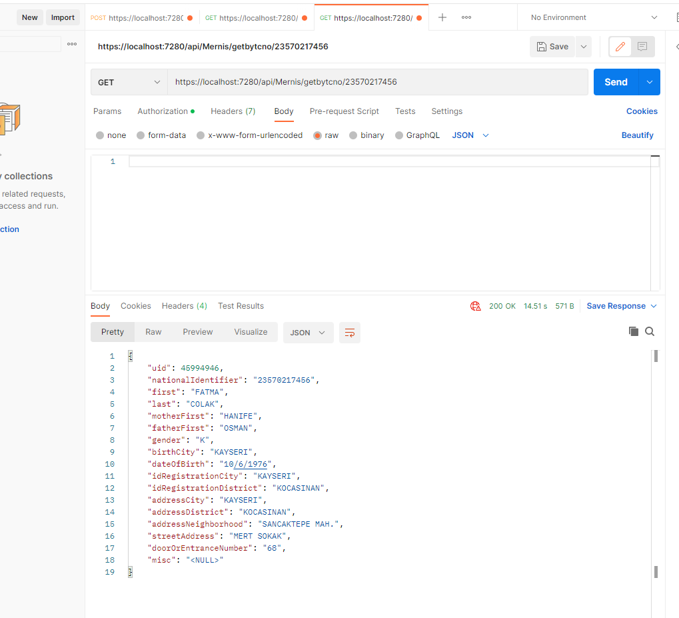The image size is (679, 618).
Task: Click the Send button
Action: tap(615, 82)
